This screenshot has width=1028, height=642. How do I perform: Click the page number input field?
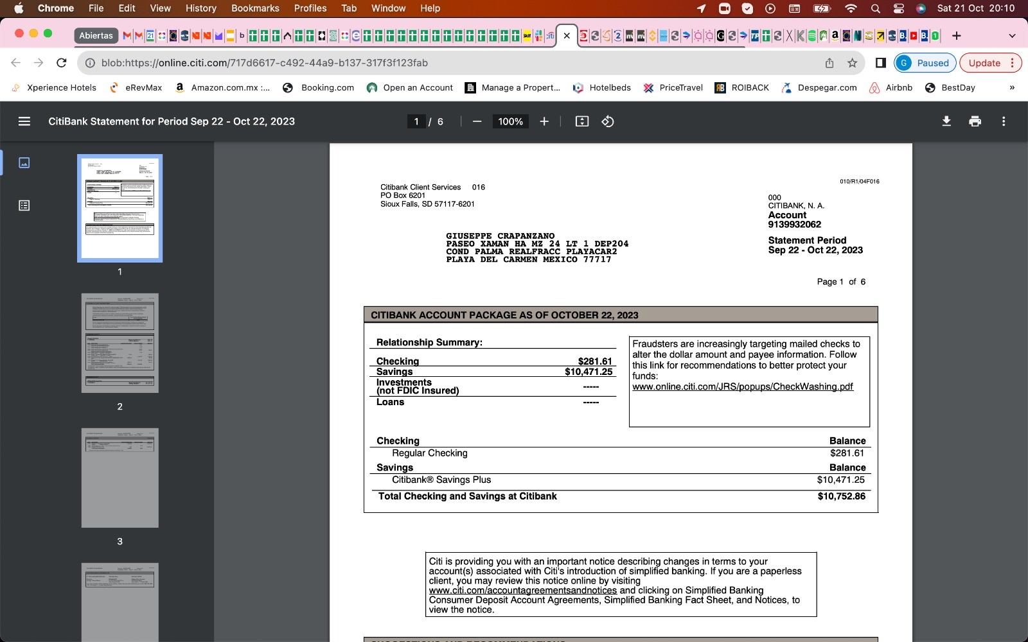(x=416, y=121)
